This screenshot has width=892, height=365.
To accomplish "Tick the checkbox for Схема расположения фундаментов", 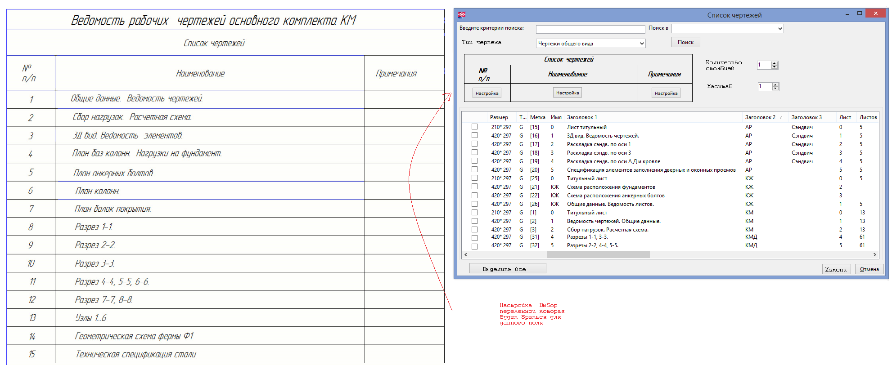I will (x=474, y=187).
